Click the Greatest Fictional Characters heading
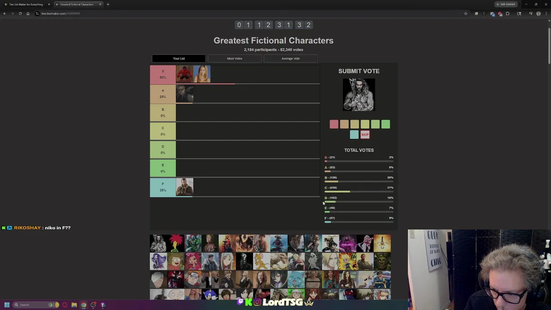The height and width of the screenshot is (310, 551). tap(273, 40)
